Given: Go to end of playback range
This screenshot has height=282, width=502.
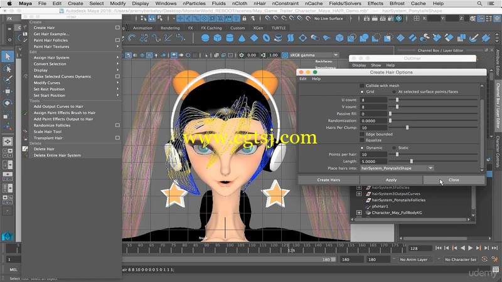Looking at the screenshot, I should point(494,248).
